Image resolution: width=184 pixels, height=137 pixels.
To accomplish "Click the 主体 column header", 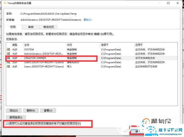I will pyautogui.click(x=27, y=45).
